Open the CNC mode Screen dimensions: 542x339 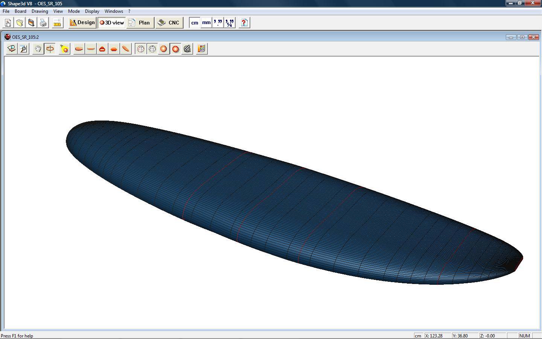tap(169, 23)
